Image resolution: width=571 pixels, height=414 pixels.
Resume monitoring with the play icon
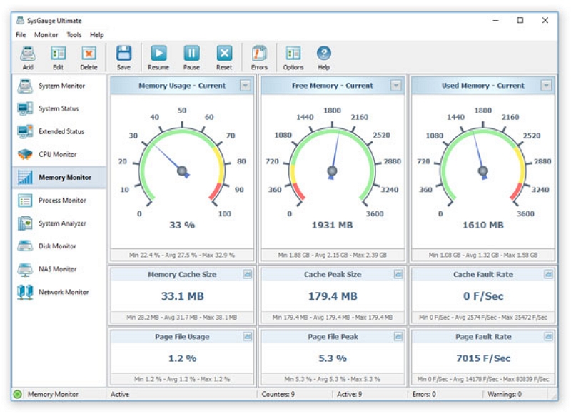click(158, 53)
